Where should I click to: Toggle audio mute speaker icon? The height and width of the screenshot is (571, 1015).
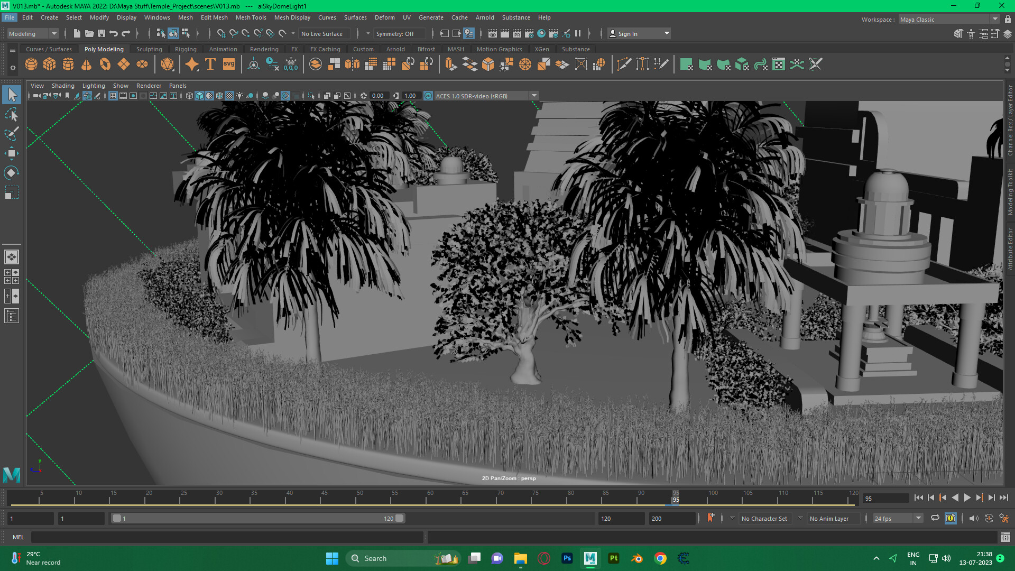(974, 518)
